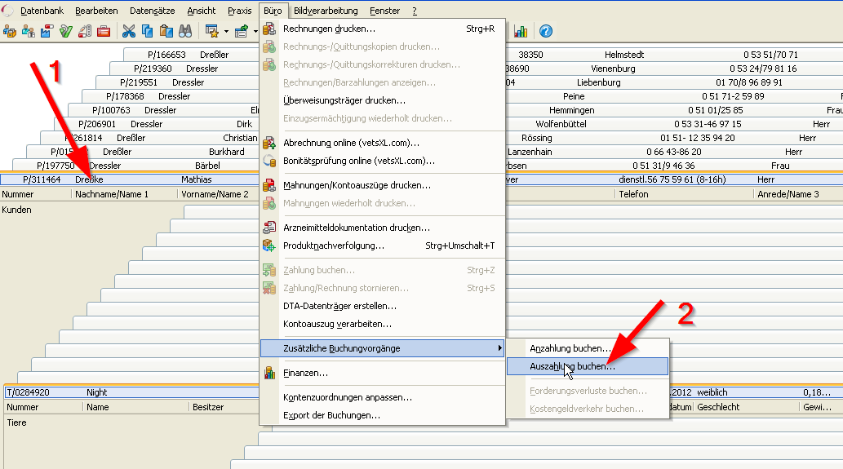The height and width of the screenshot is (469, 843).
Task: Open Finanzen from the Büro menu
Action: 382,373
